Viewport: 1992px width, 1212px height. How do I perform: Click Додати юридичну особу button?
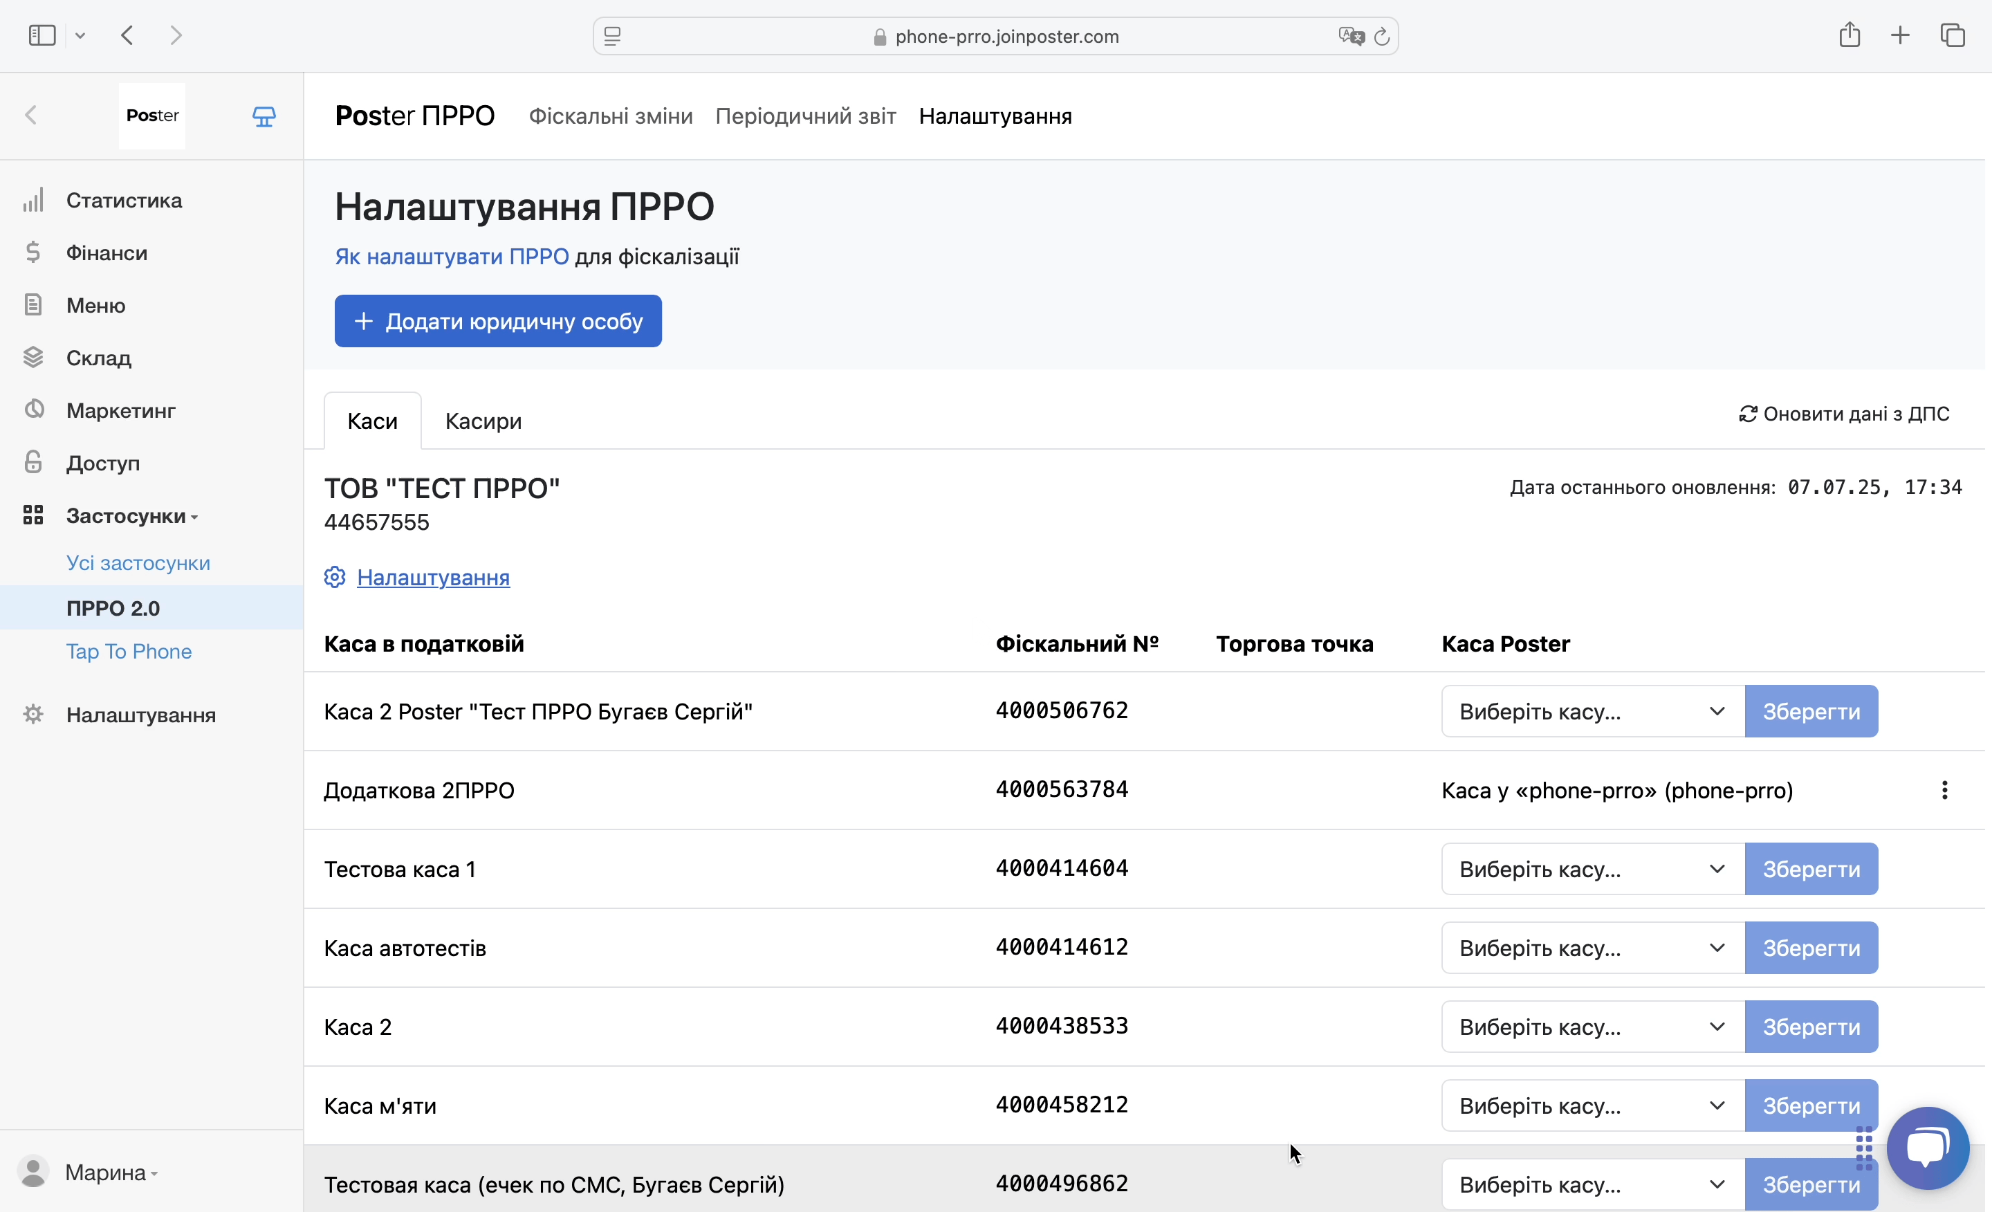[x=498, y=321]
